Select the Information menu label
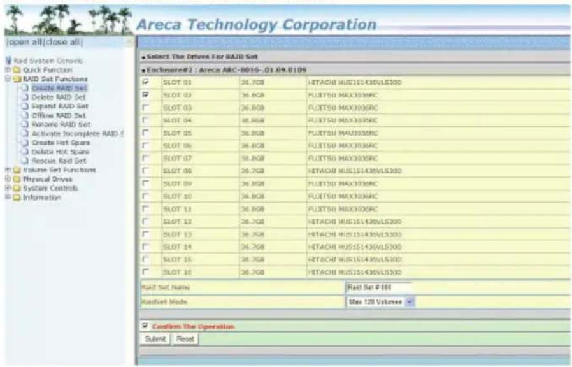Viewport: 572px width, 367px height. click(x=42, y=198)
